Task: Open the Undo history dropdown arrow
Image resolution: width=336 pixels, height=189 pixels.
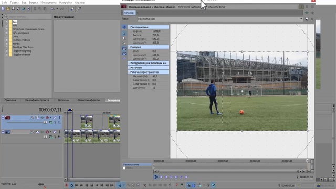Action: (57, 9)
